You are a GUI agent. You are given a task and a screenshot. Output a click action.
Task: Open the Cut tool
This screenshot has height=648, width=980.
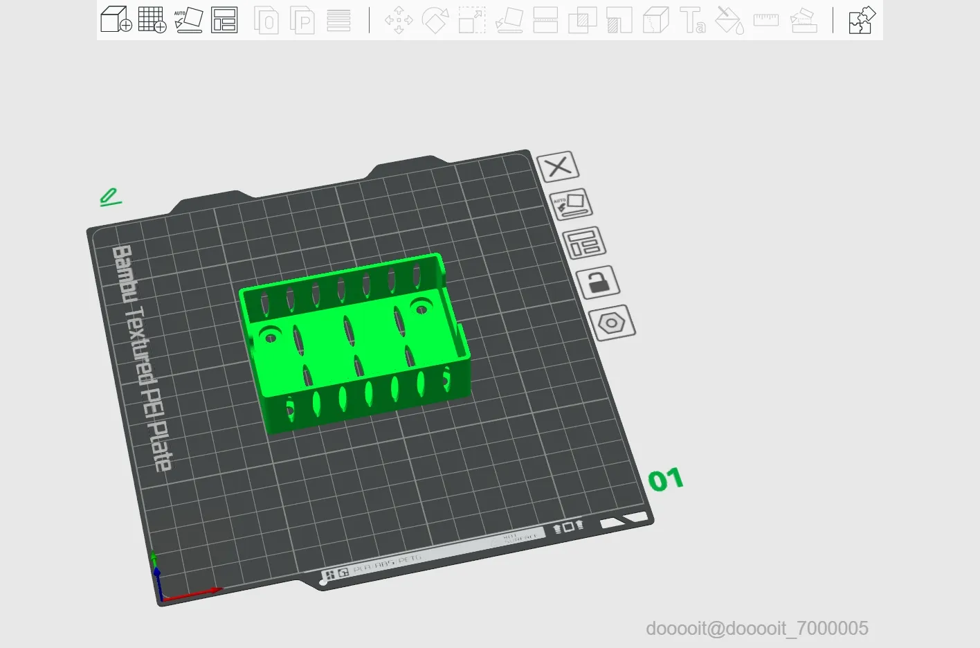545,20
